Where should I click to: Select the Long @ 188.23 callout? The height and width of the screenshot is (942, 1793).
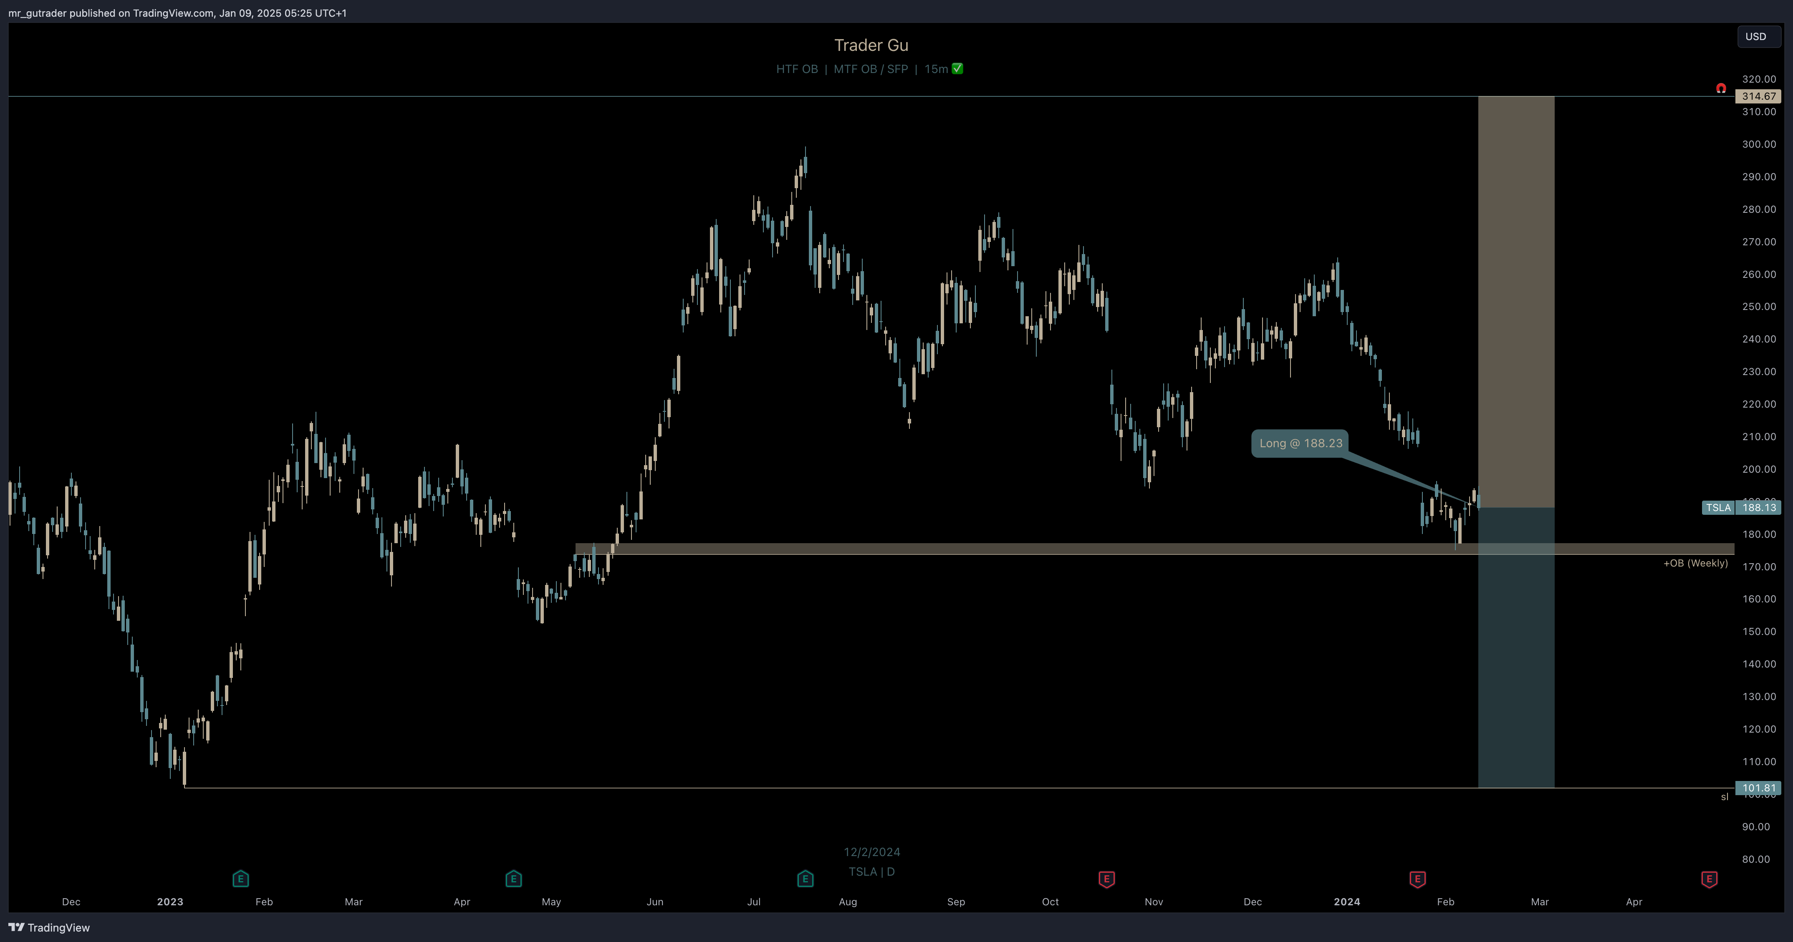click(1300, 443)
